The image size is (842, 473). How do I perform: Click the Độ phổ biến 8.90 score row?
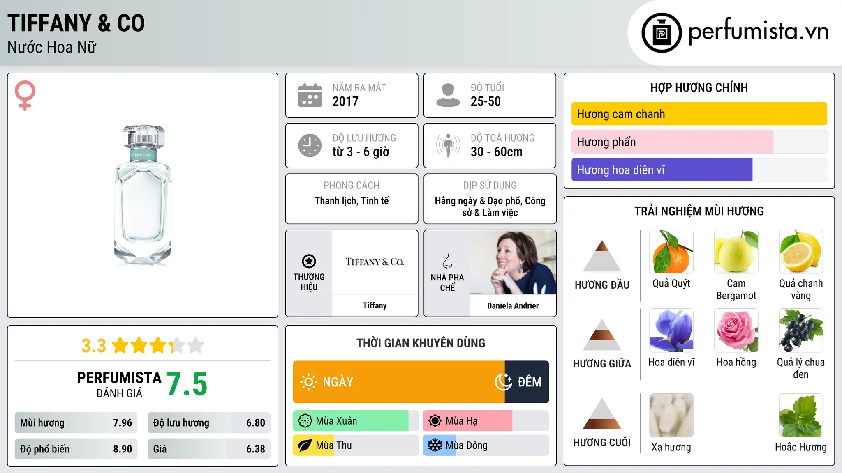(x=76, y=449)
